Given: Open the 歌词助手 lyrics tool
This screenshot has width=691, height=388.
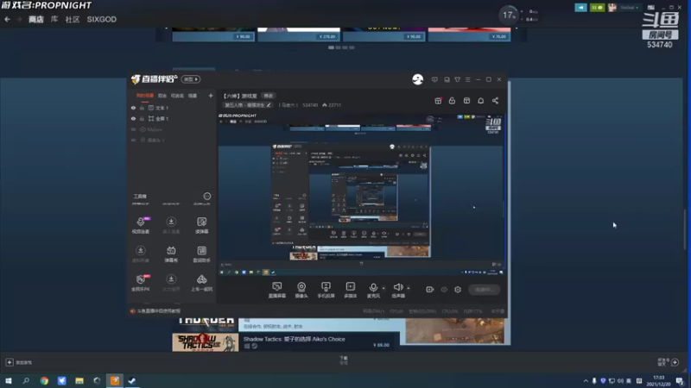Looking at the screenshot, I should (x=202, y=253).
